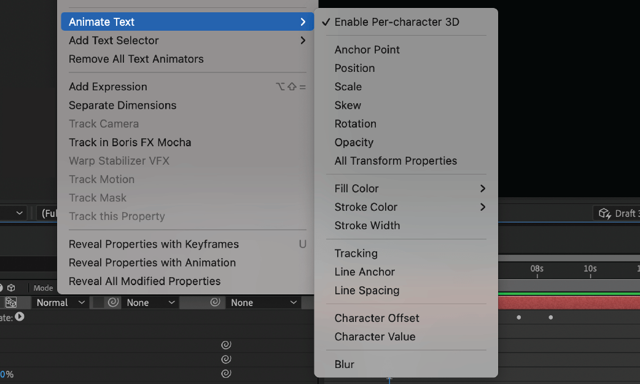Toggle the Draft 3D button
640x384 pixels.
click(x=617, y=213)
